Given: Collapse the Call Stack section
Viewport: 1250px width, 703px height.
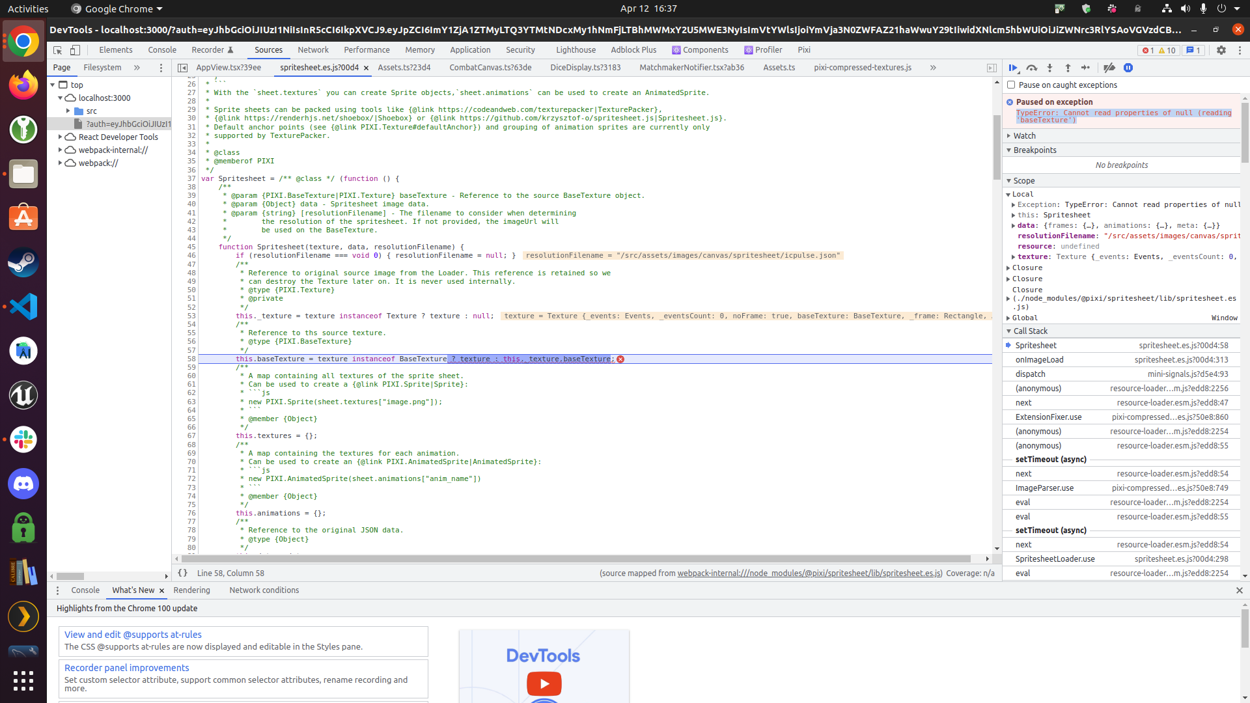Looking at the screenshot, I should pos(1121,331).
